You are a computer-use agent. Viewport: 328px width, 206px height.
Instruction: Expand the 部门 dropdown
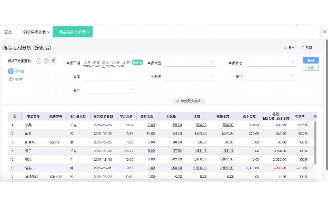293,75
